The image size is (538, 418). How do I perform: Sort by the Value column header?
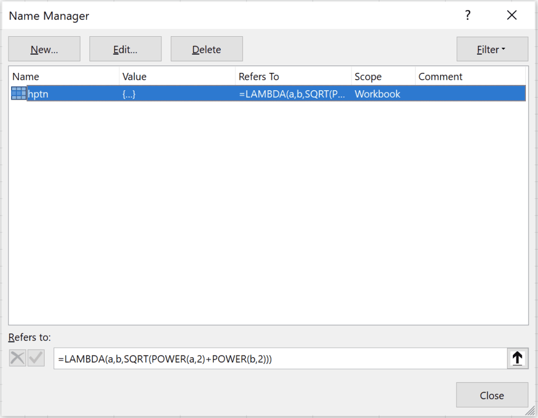point(177,77)
